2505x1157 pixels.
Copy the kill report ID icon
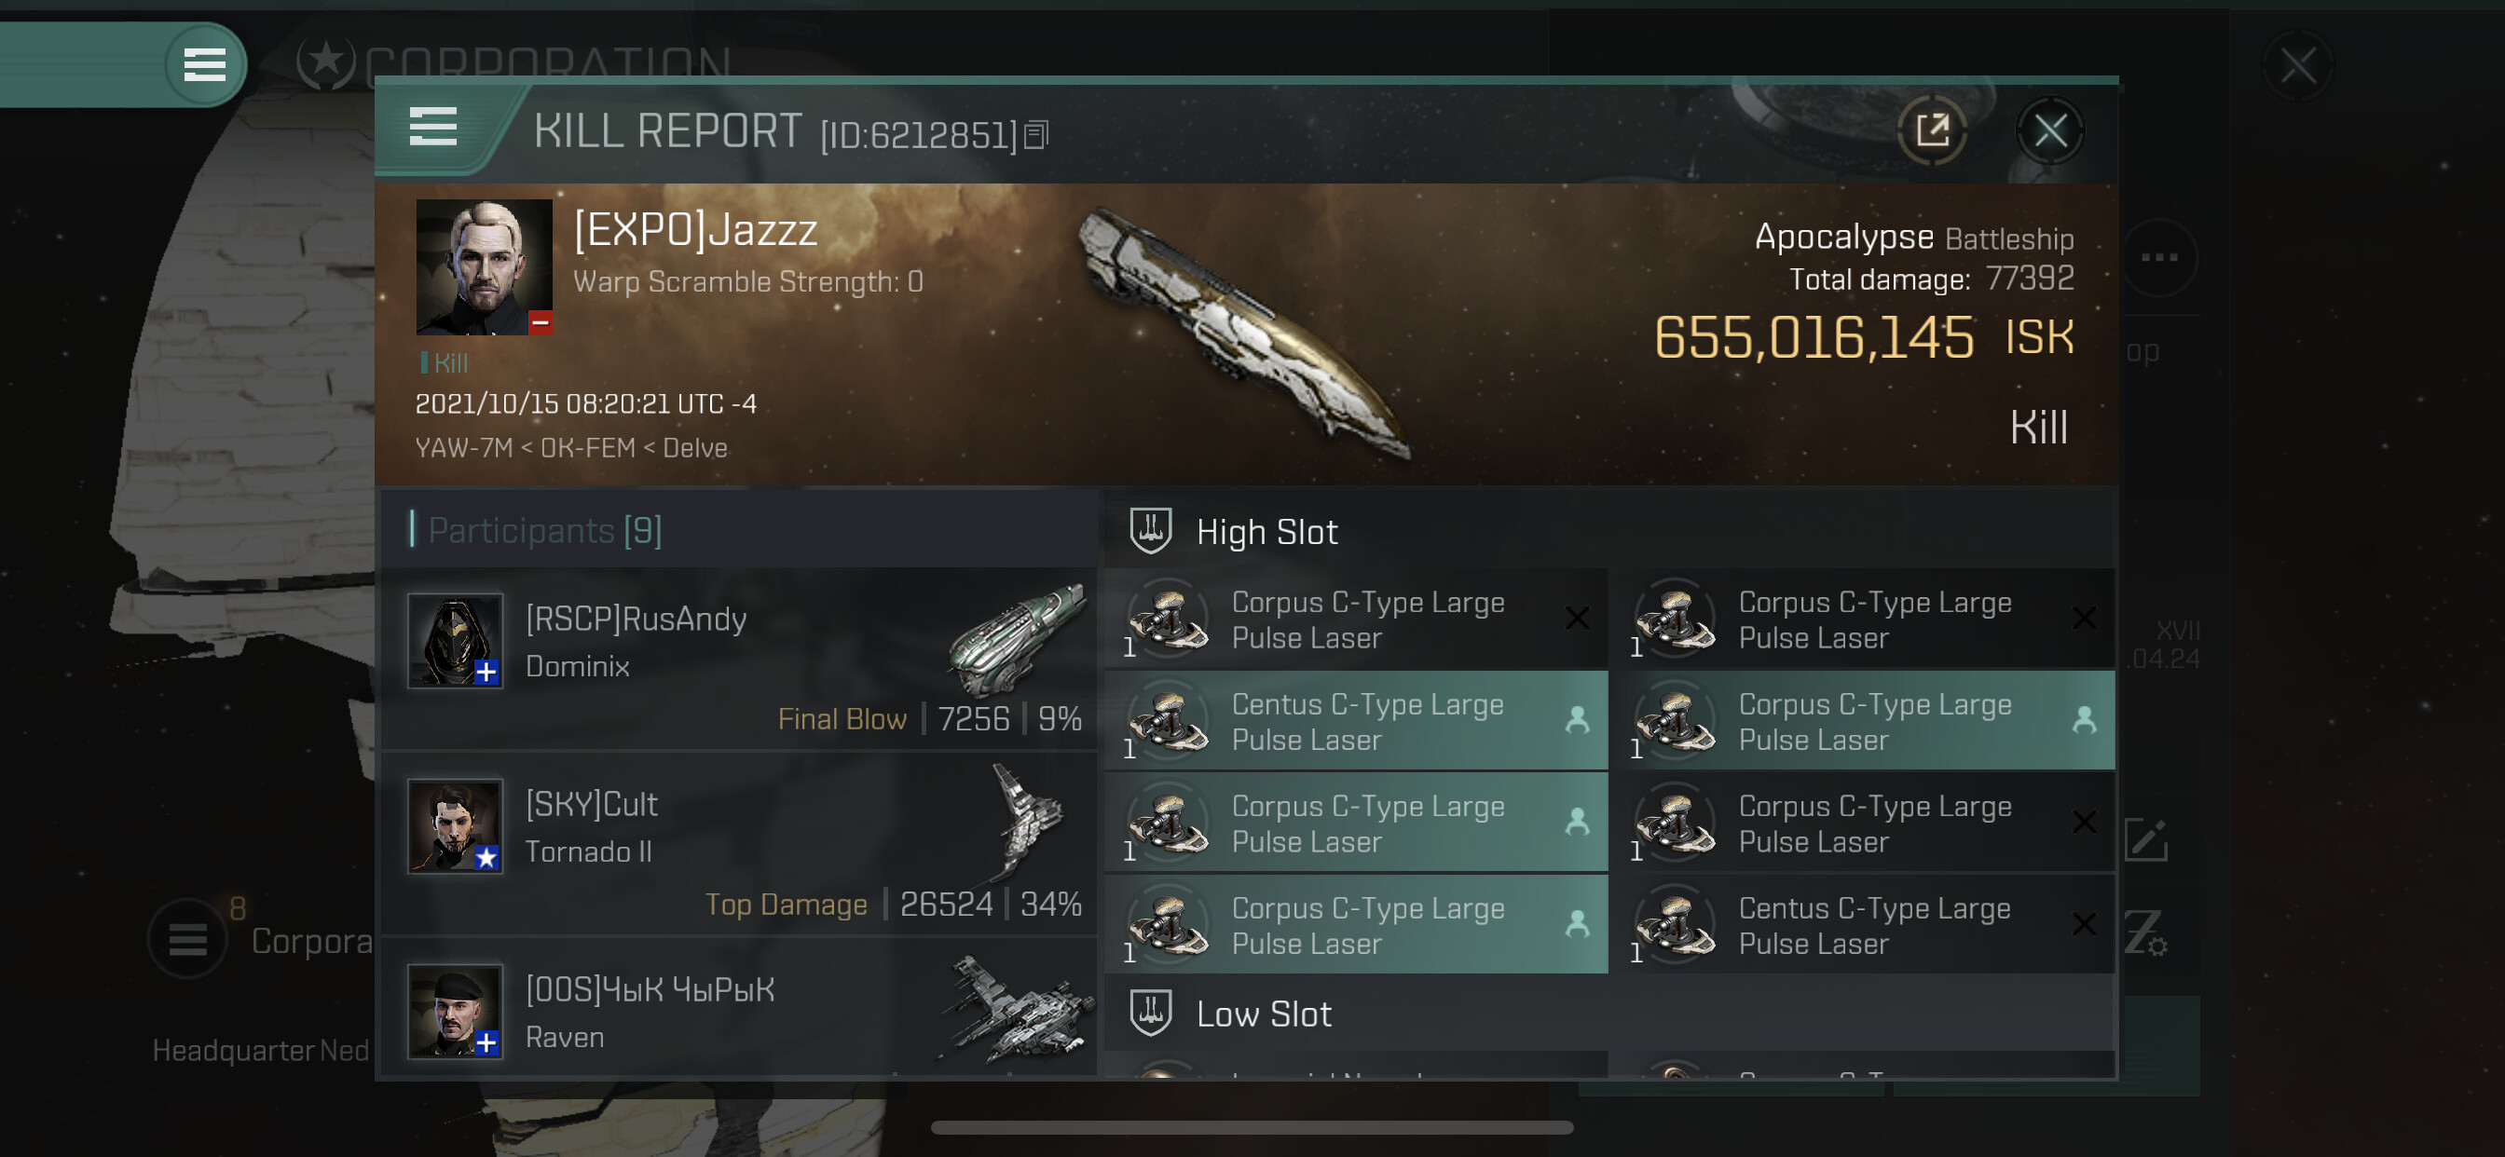click(x=1036, y=135)
